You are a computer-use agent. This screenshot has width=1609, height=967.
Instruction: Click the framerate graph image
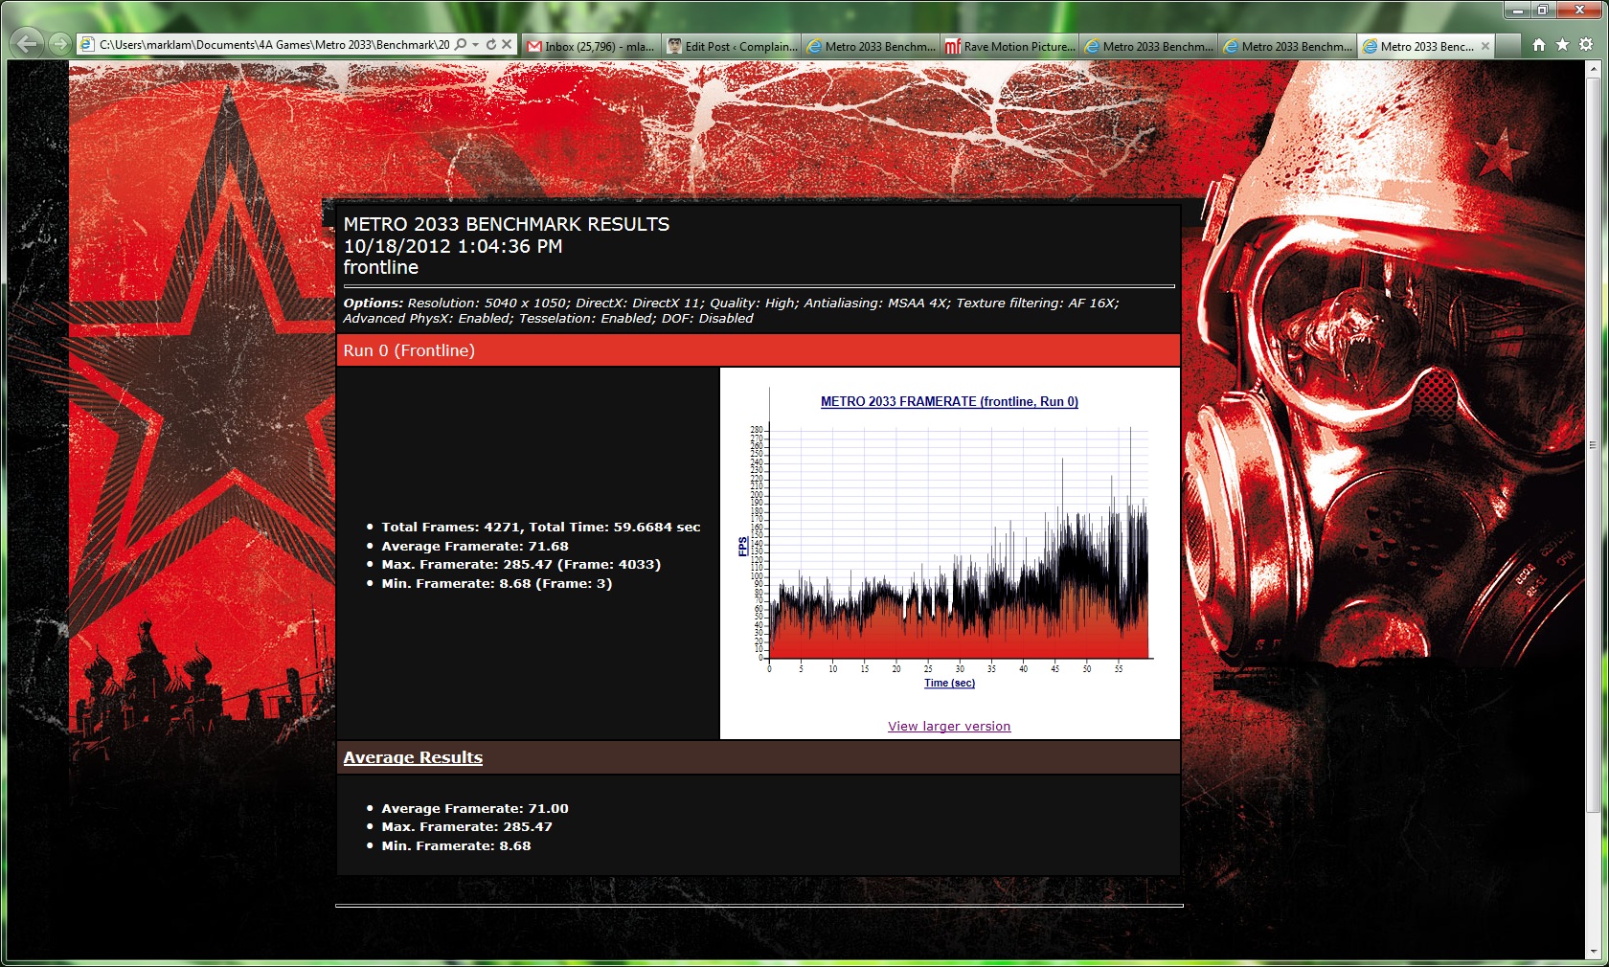(958, 546)
